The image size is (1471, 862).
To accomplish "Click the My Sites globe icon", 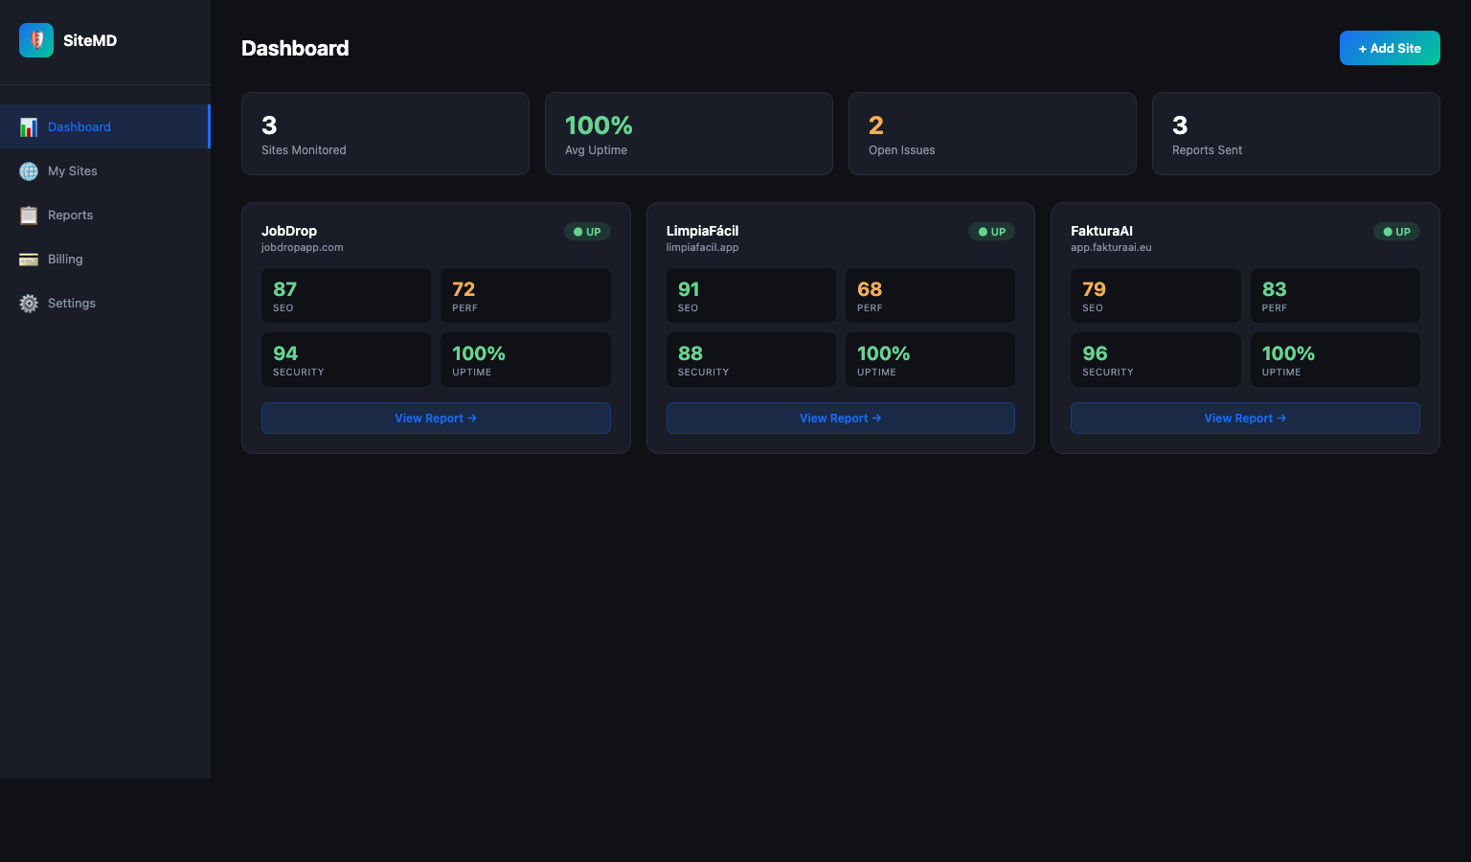I will [29, 171].
